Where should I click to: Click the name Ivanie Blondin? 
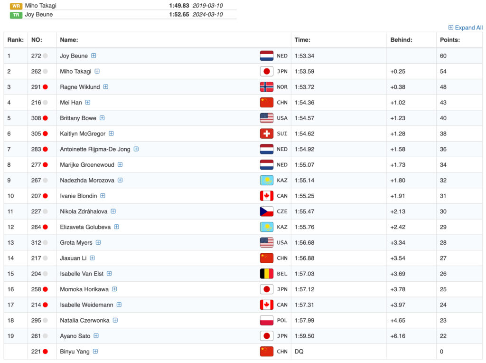[x=79, y=196]
